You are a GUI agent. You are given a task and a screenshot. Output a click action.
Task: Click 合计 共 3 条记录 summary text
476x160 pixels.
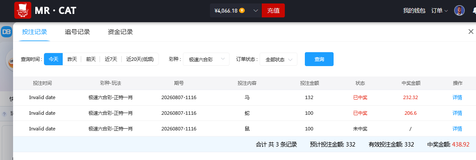[277, 144]
